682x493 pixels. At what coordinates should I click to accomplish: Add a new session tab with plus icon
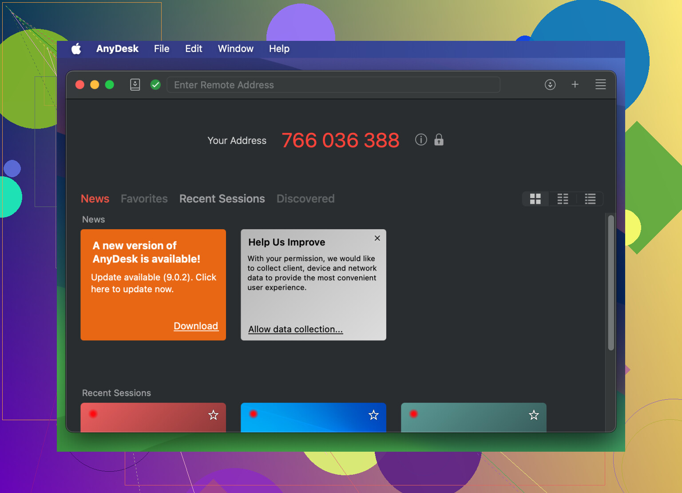click(575, 84)
